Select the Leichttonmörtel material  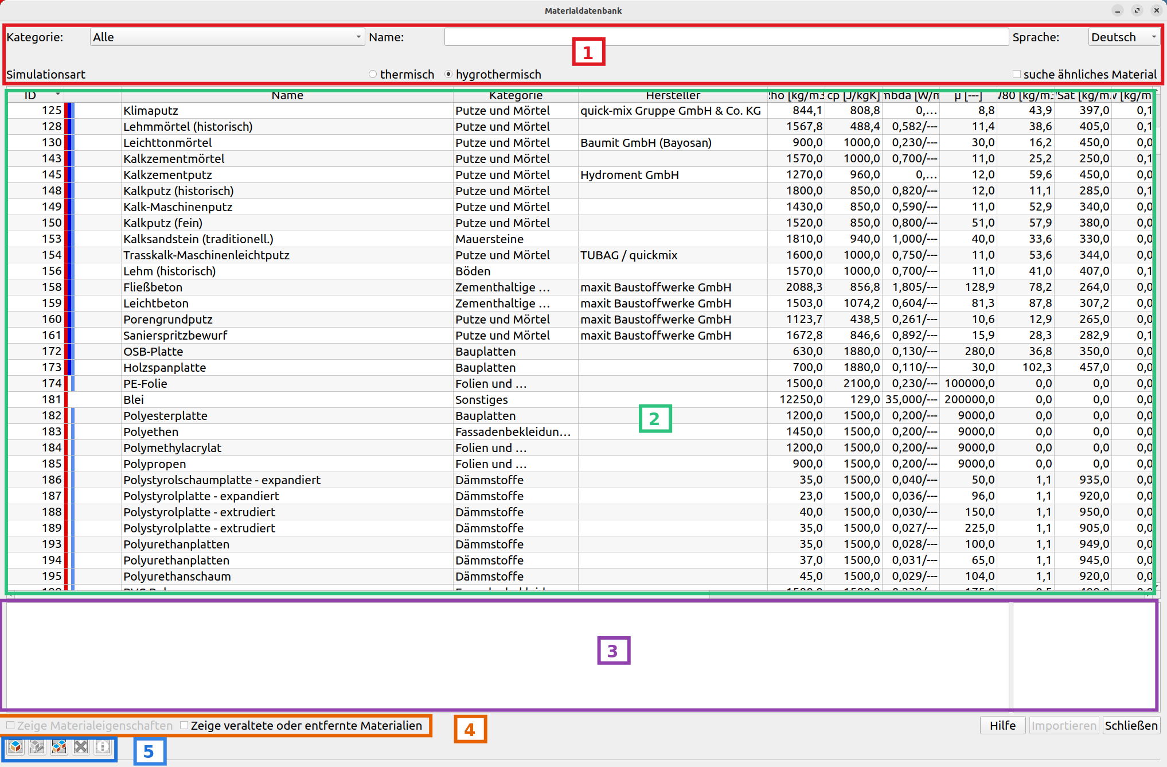point(580,143)
